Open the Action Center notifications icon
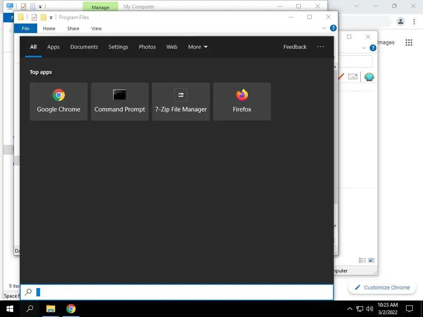423x317 pixels. [409, 309]
